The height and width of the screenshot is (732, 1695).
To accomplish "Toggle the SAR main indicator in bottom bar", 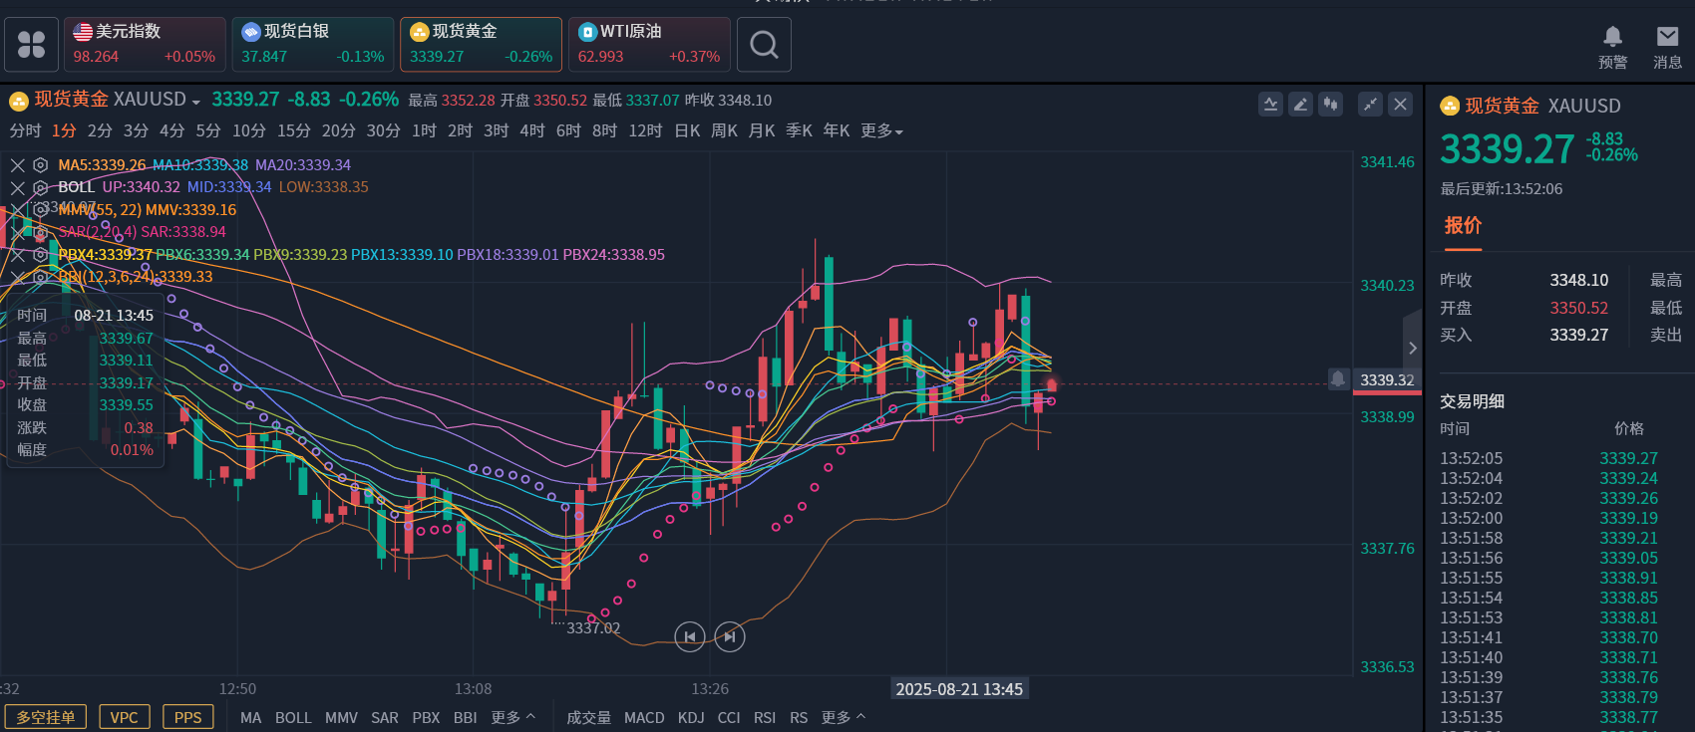I will pos(385,717).
